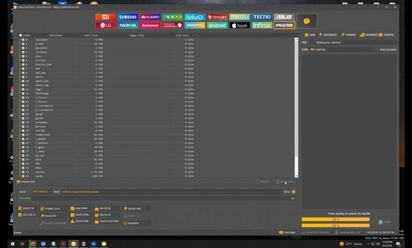
Task: Enable the Fast Connect checkbox
Action: (x=377, y=50)
